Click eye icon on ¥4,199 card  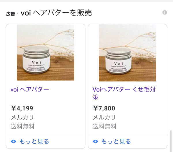coord(14,141)
